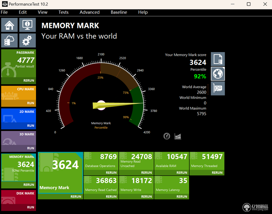Open the Tests menu
Viewport: 272px width, 214px height.
pyautogui.click(x=63, y=12)
